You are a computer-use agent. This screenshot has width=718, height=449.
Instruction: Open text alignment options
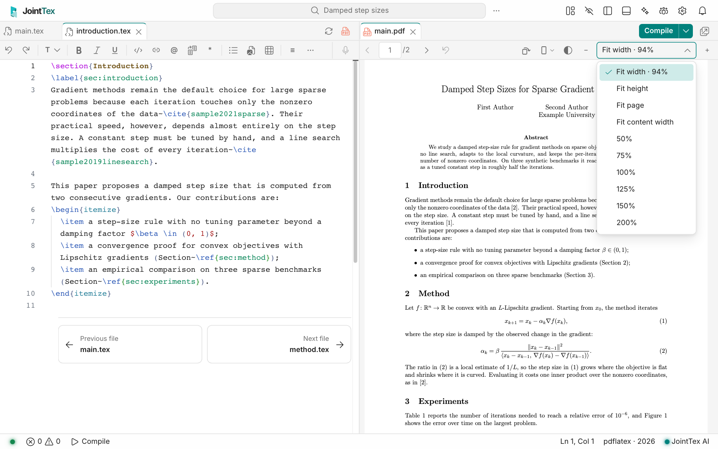coord(292,50)
